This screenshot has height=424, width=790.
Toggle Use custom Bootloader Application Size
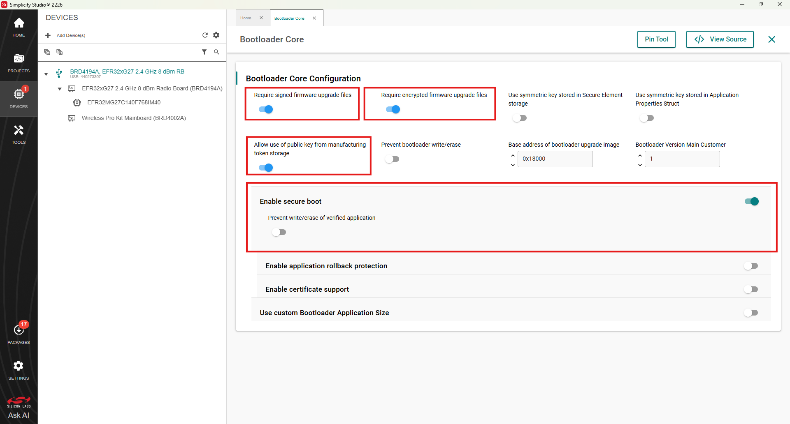tap(751, 313)
